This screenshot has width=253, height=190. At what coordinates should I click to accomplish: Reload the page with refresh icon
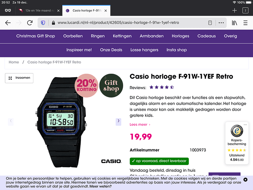point(30,23)
